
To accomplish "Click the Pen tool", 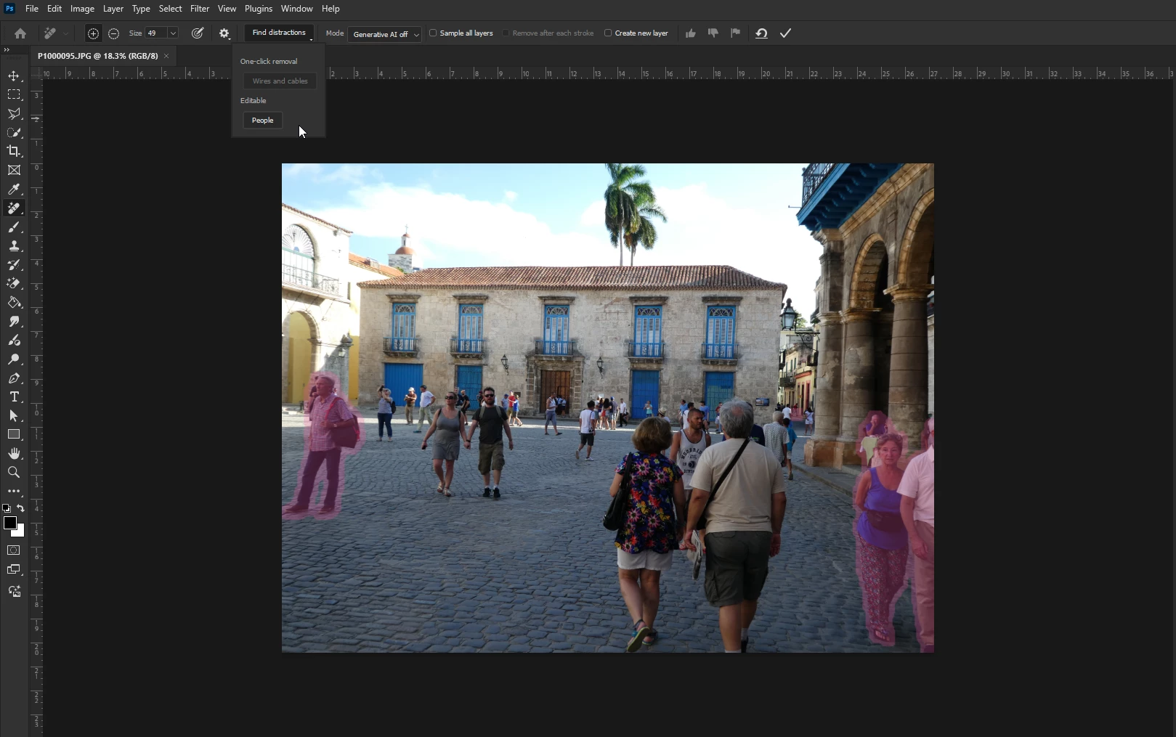I will [x=14, y=378].
